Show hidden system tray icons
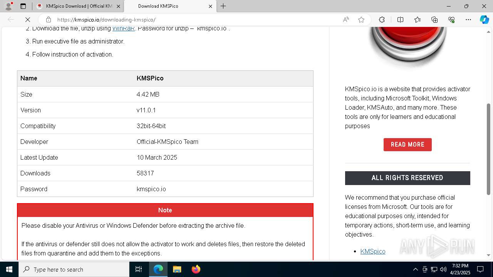This screenshot has width=493, height=277. [415, 269]
